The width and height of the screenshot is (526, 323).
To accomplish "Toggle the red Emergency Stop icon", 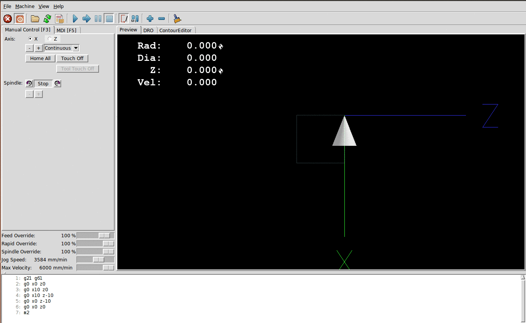I will coord(8,18).
